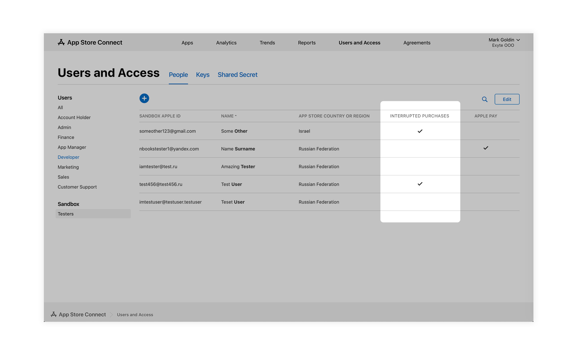Click the APP STORE COUNTRY OR REGION header
The image size is (577, 353).
[x=334, y=116]
